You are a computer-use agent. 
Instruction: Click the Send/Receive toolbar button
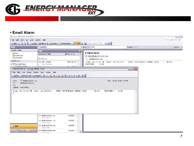pos(65,44)
